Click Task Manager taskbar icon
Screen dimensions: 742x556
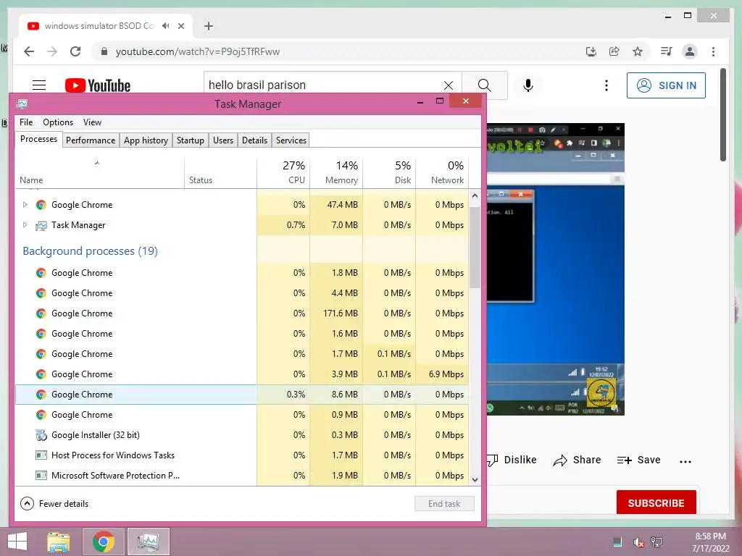point(148,542)
